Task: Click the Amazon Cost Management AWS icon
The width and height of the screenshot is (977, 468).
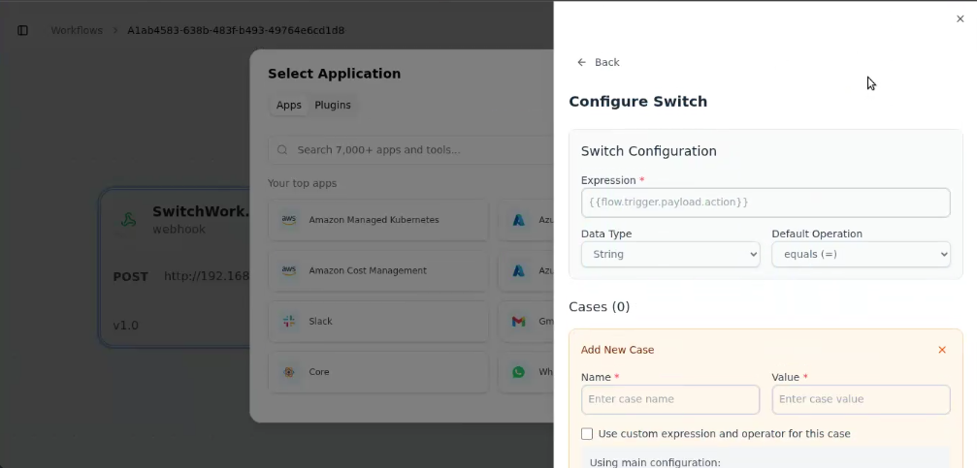Action: pos(289,270)
